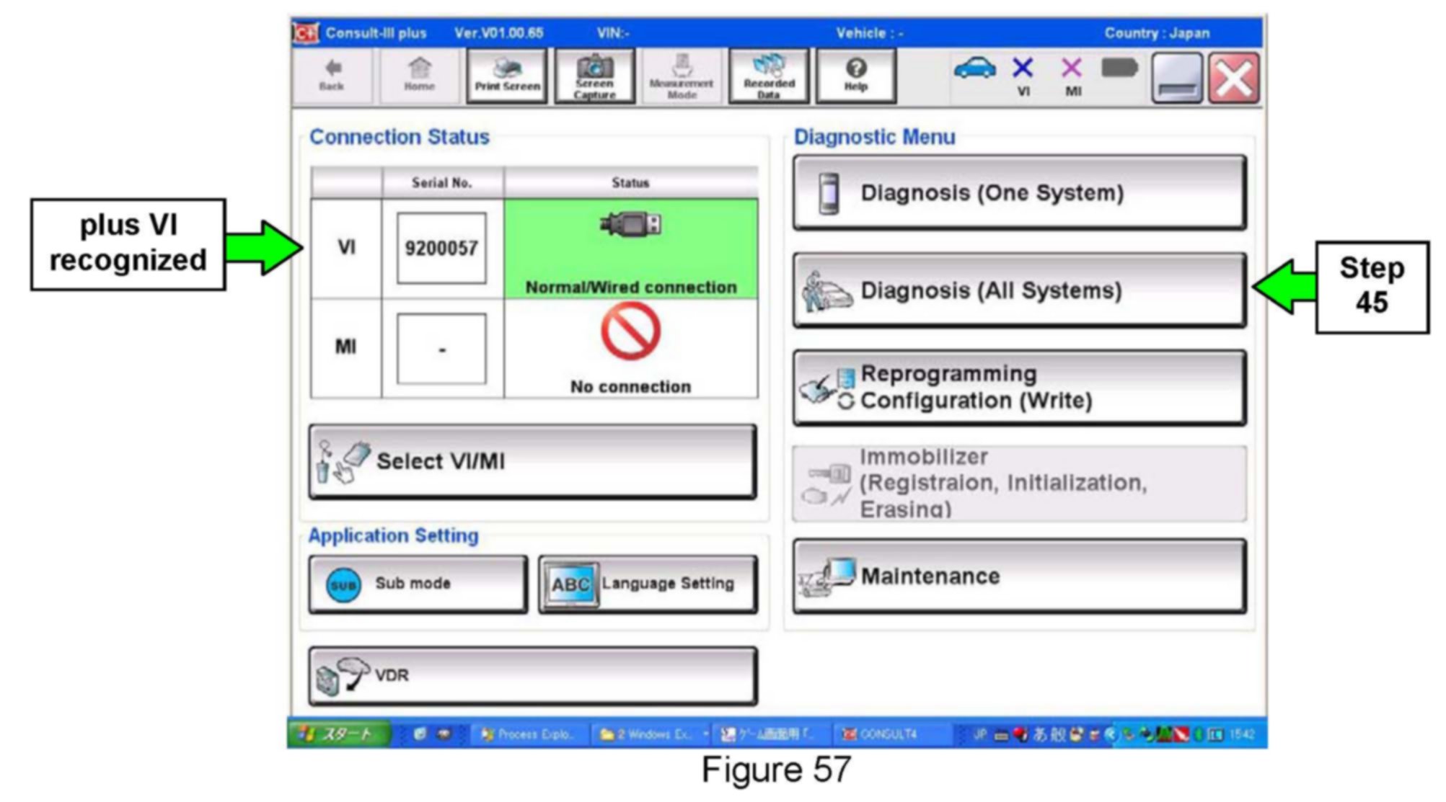Image resolution: width=1446 pixels, height=802 pixels.
Task: Click the MI connection status indicator
Action: click(1072, 75)
